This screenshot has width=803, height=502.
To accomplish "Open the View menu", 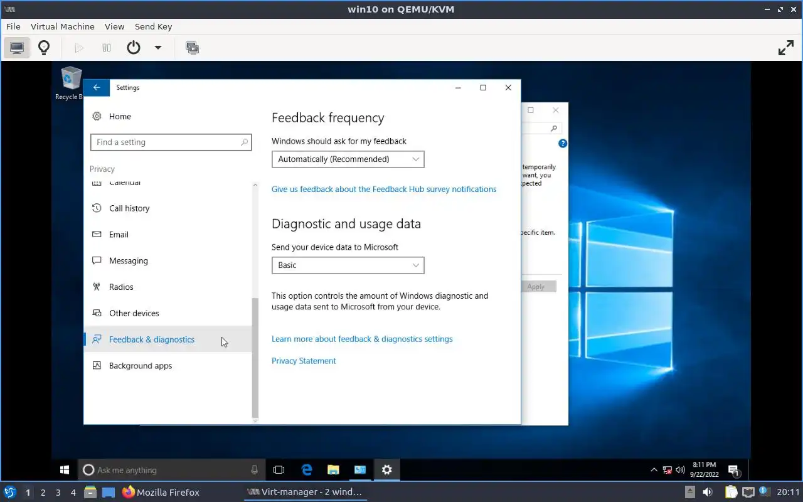I will point(115,26).
